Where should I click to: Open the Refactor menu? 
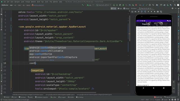tap(33, 2)
